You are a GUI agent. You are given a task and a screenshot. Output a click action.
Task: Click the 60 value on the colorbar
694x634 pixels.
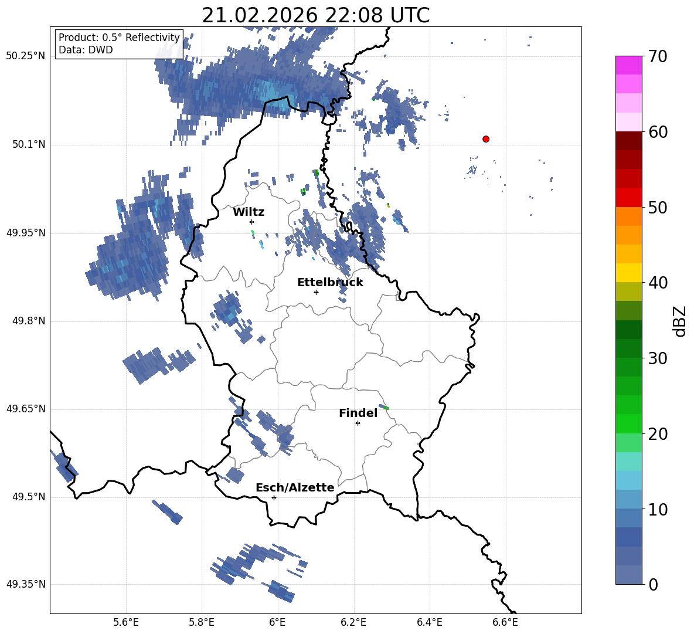[657, 132]
